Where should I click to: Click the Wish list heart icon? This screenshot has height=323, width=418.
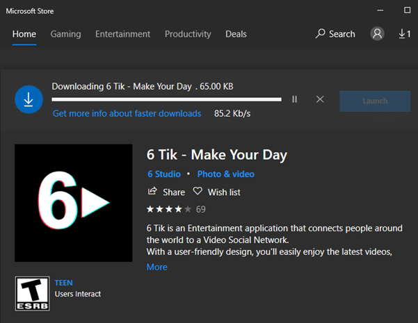pyautogui.click(x=198, y=191)
